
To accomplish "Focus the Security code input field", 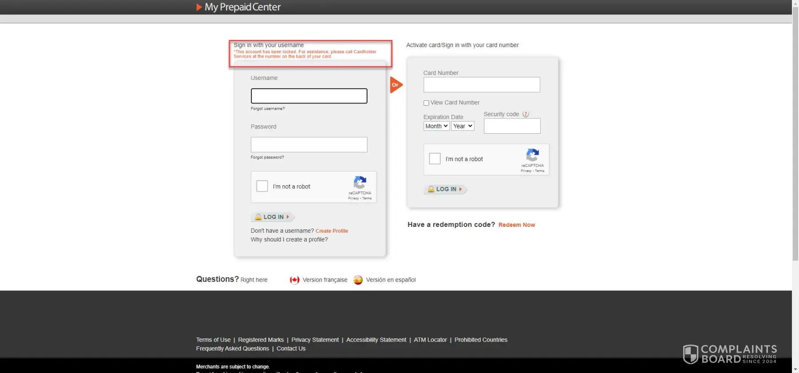I will pyautogui.click(x=512, y=126).
